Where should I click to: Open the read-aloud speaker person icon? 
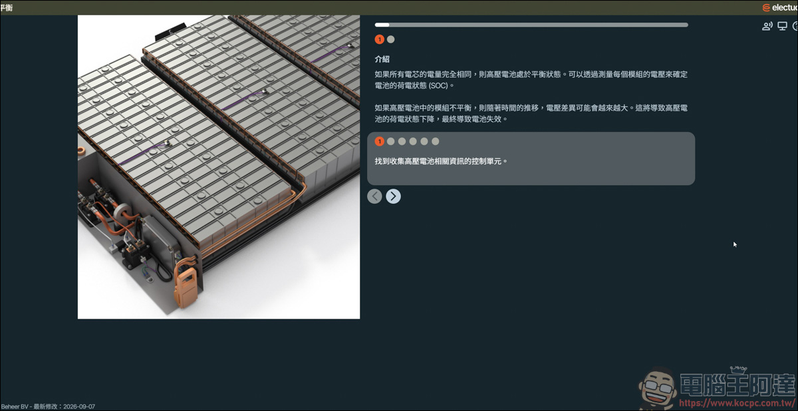[x=767, y=27]
